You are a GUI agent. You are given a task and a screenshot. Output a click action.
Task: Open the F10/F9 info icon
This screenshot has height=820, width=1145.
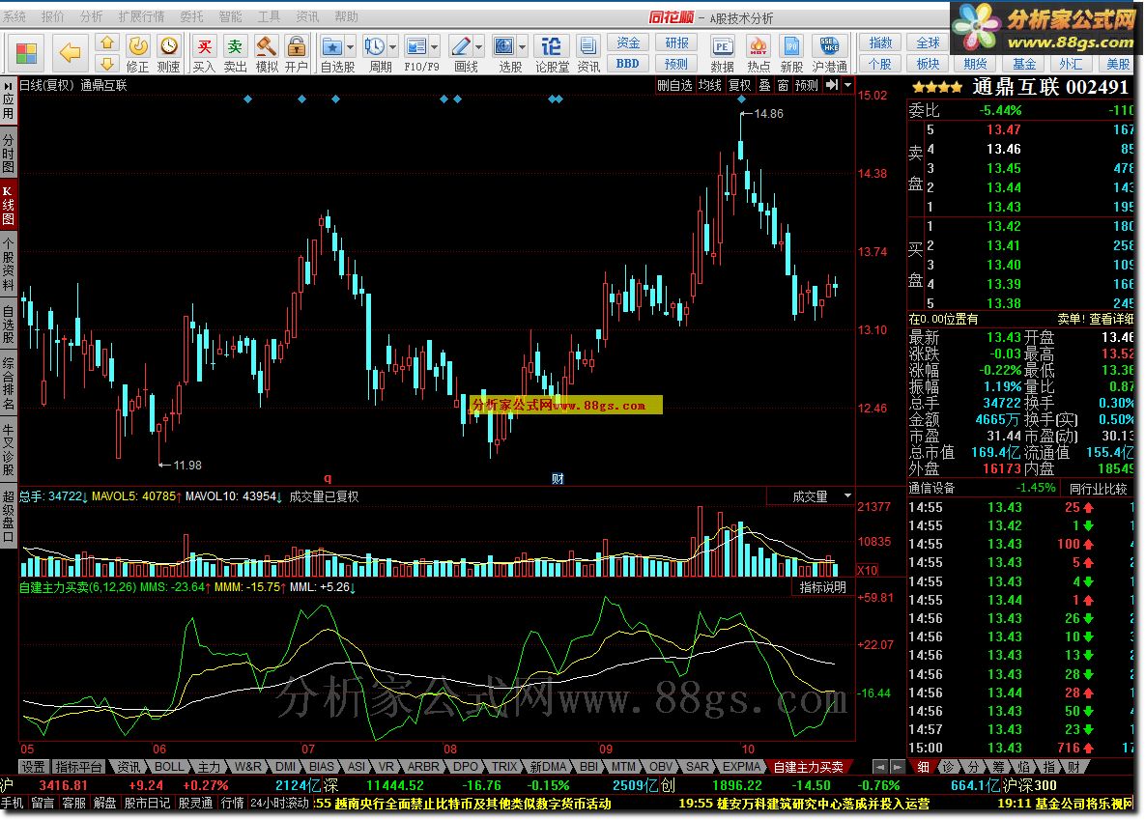point(416,47)
